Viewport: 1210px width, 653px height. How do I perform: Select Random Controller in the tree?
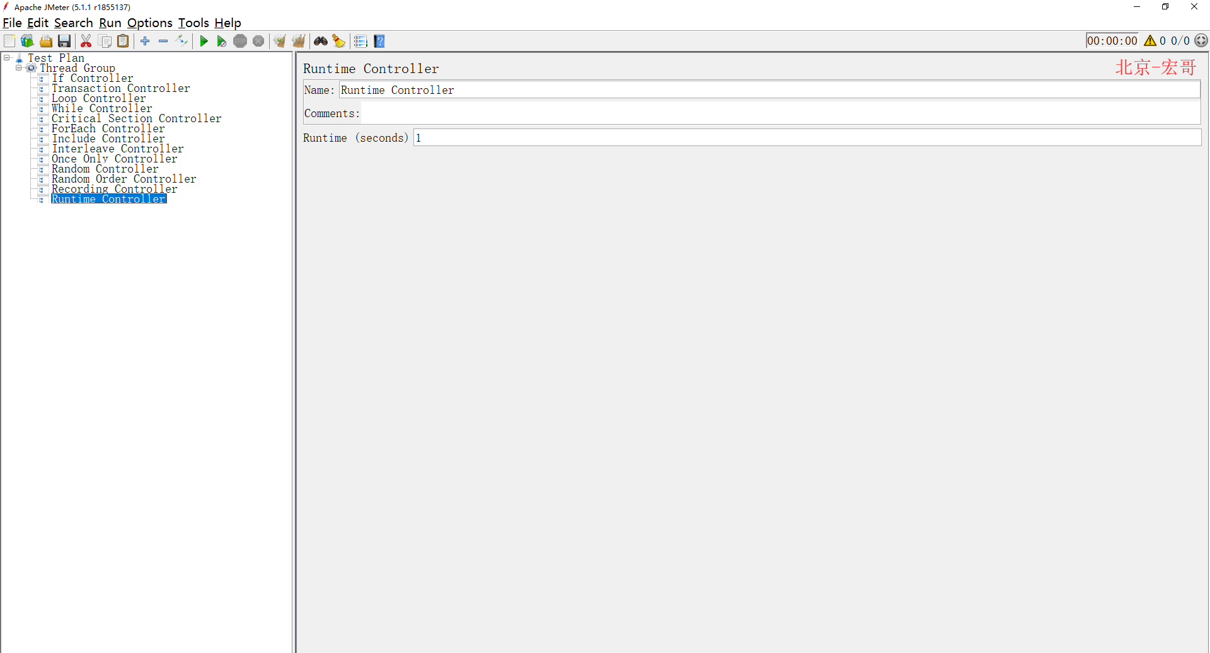coord(105,169)
